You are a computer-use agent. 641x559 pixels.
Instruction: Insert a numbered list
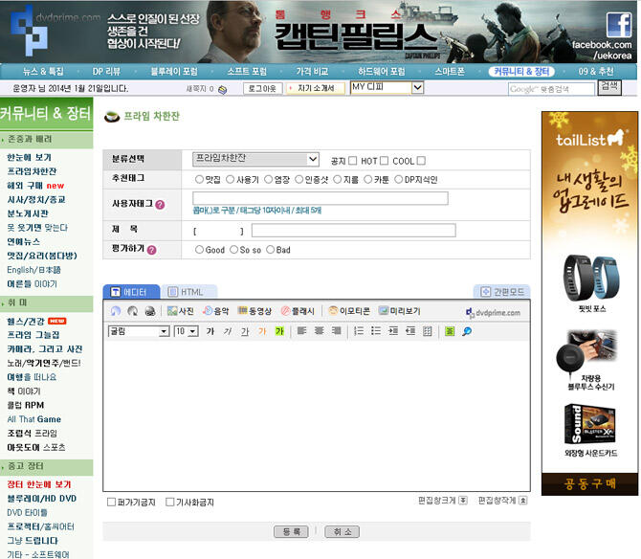[x=359, y=331]
